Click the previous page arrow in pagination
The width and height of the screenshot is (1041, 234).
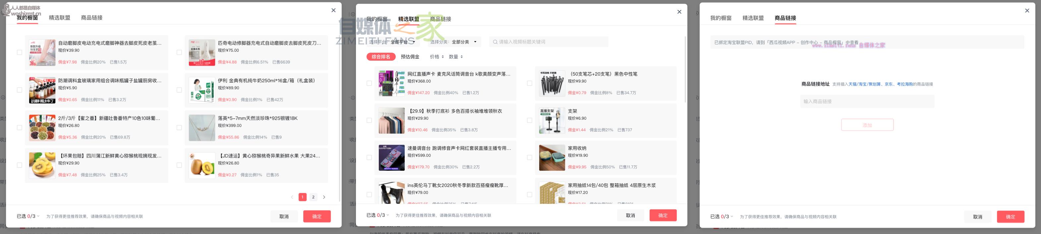tap(292, 197)
